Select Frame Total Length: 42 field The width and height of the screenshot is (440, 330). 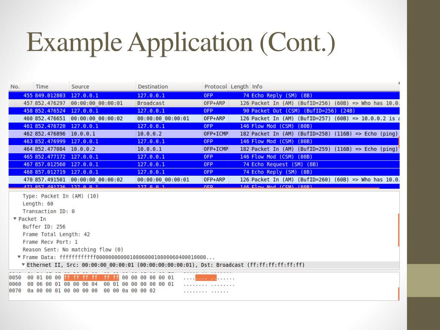click(56, 234)
